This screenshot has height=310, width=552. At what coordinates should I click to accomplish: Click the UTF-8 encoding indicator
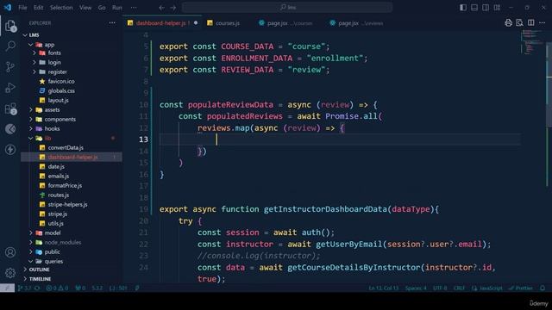pos(440,288)
